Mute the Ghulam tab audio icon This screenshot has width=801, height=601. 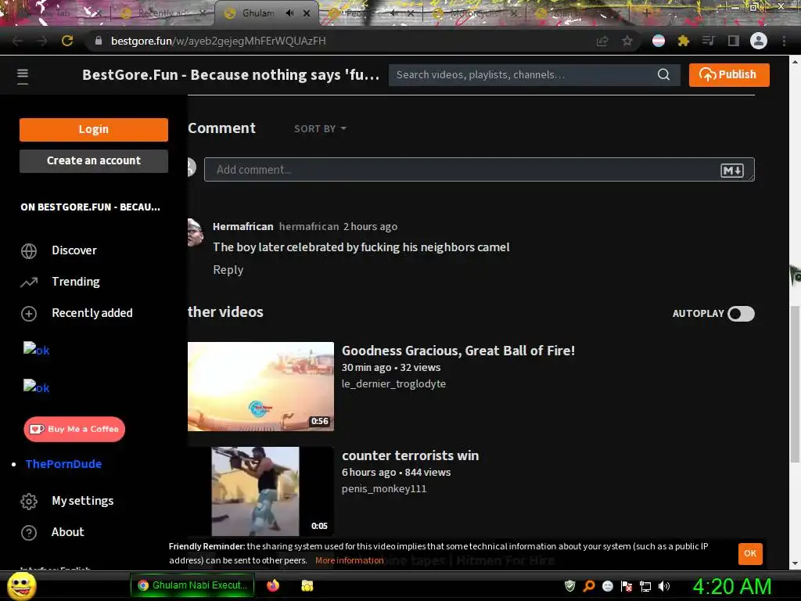click(x=289, y=13)
